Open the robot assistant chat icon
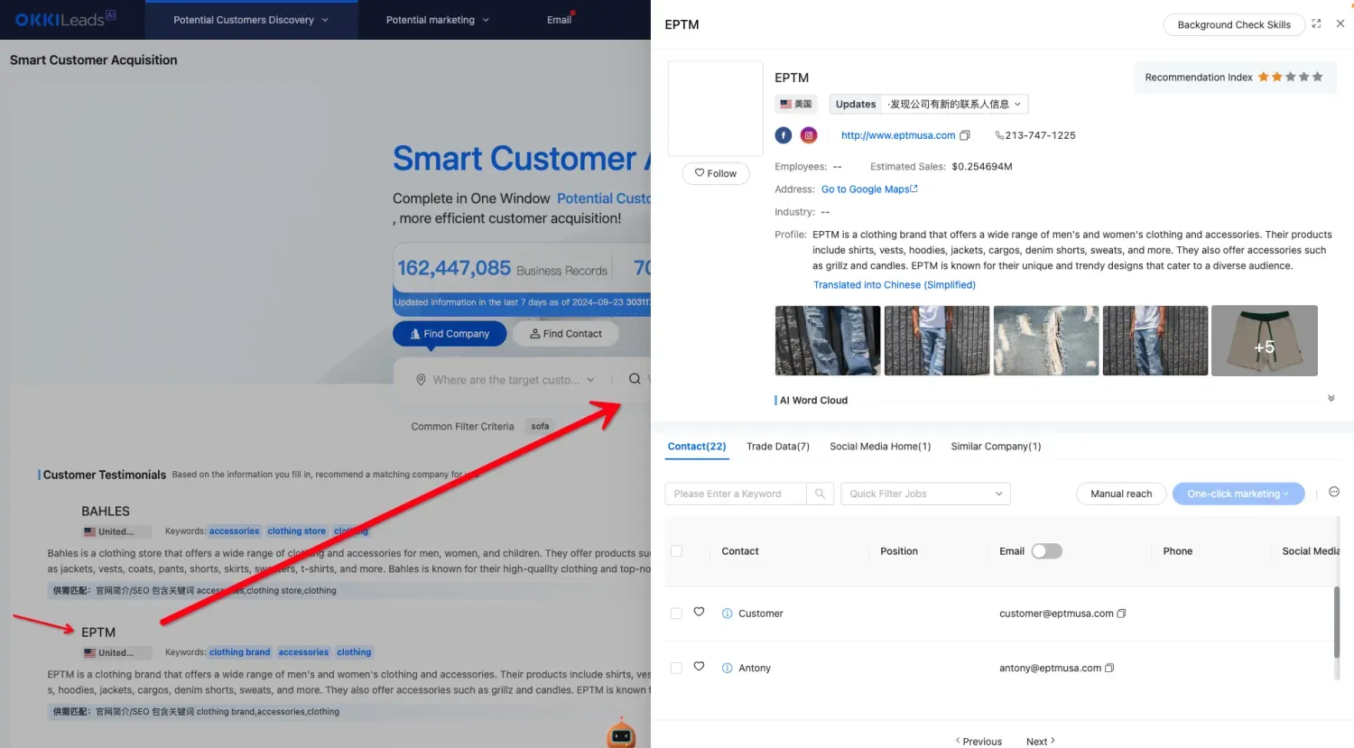Screen dimensions: 1354x748 pyautogui.click(x=621, y=734)
